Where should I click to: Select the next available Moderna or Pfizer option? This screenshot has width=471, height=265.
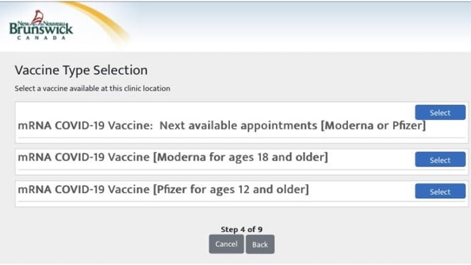[x=440, y=112]
